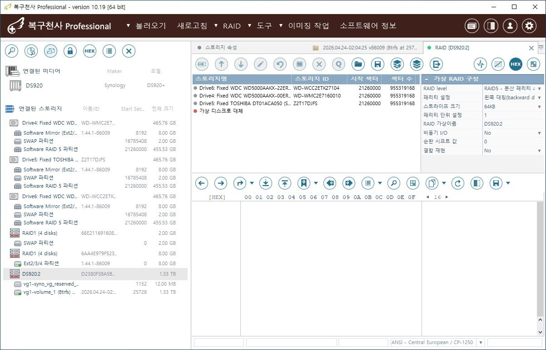Select Drive4: Fixed WDC in storage tree
The height and width of the screenshot is (350, 546).
click(95, 123)
